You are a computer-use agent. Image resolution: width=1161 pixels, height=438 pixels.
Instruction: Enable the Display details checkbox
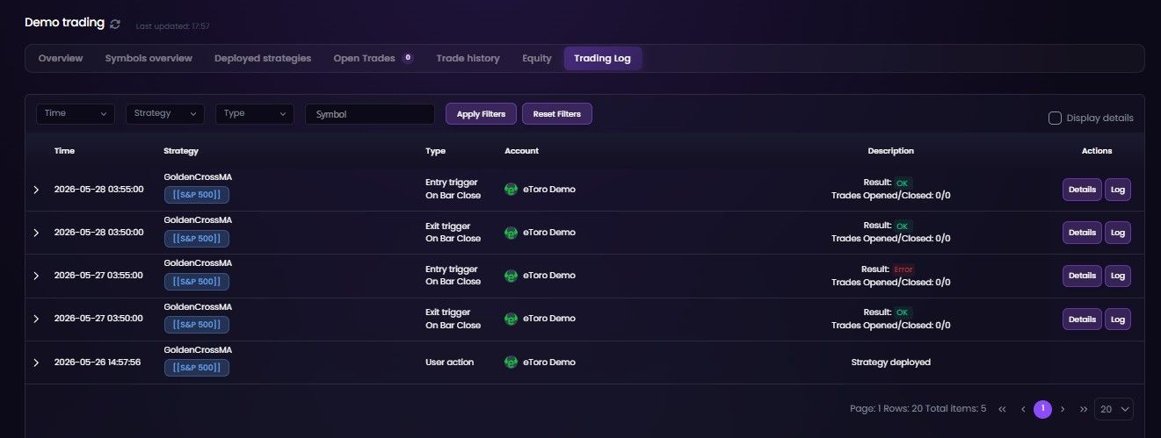coord(1055,118)
